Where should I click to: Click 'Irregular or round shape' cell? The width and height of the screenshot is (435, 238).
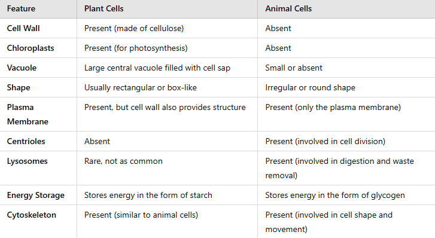(310, 88)
